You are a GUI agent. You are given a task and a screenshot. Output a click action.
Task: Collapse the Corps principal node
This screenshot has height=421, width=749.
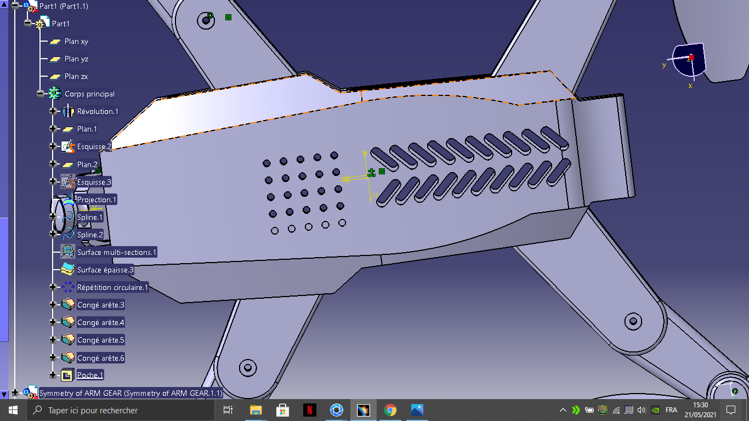(x=41, y=94)
